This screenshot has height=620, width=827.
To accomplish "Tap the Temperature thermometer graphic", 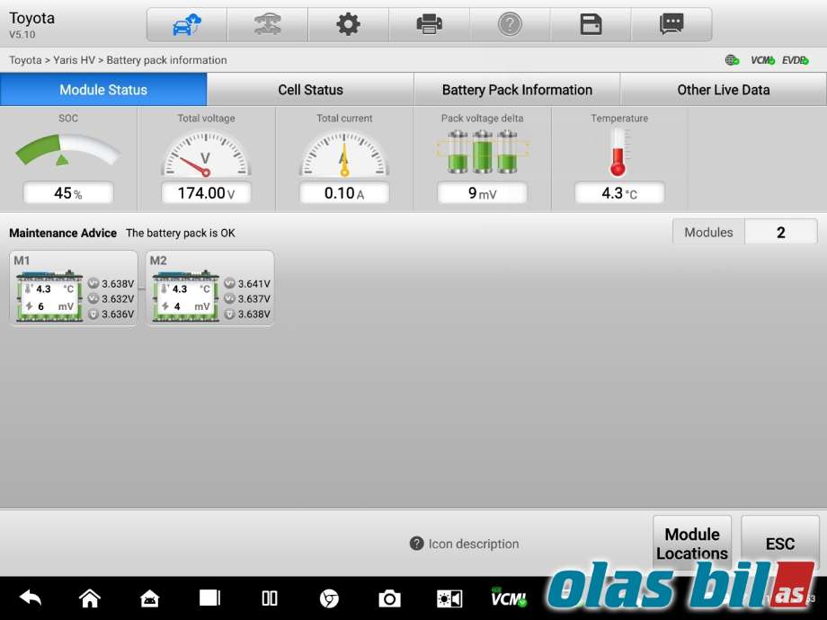I will click(619, 152).
